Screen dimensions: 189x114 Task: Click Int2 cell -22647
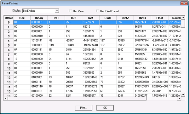point(73,41)
